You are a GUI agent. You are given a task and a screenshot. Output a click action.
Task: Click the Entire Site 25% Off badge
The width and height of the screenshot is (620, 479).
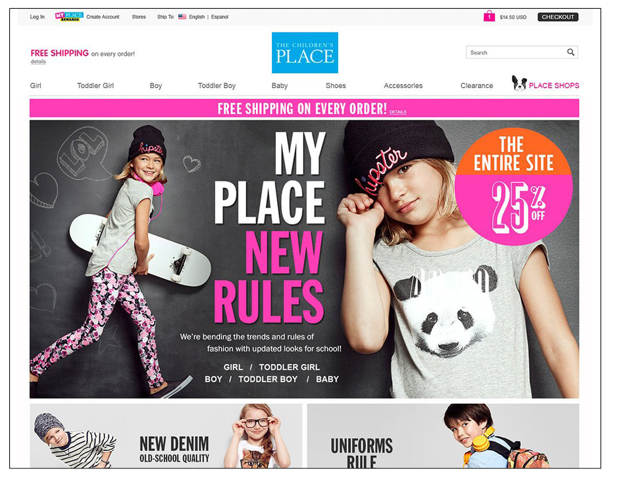click(x=514, y=186)
